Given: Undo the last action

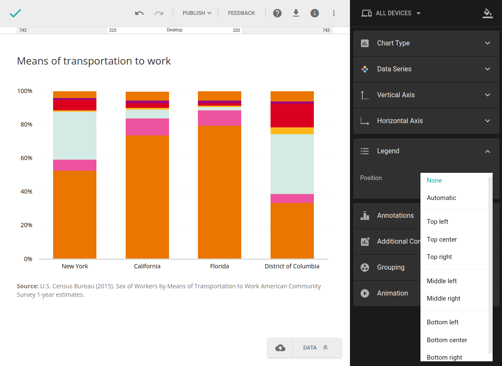Looking at the screenshot, I should pos(139,13).
